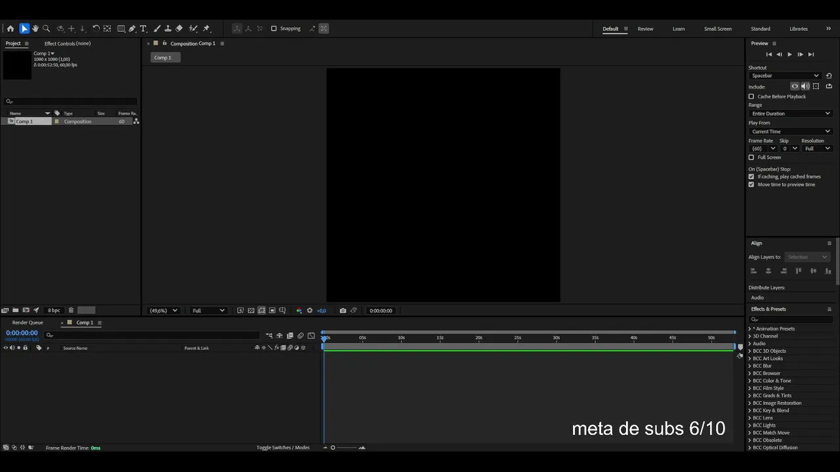
Task: Jump to last frame in Preview
Action: click(811, 54)
